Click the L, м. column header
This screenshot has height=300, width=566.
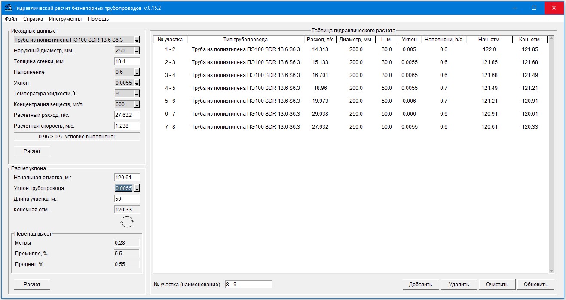click(x=387, y=40)
